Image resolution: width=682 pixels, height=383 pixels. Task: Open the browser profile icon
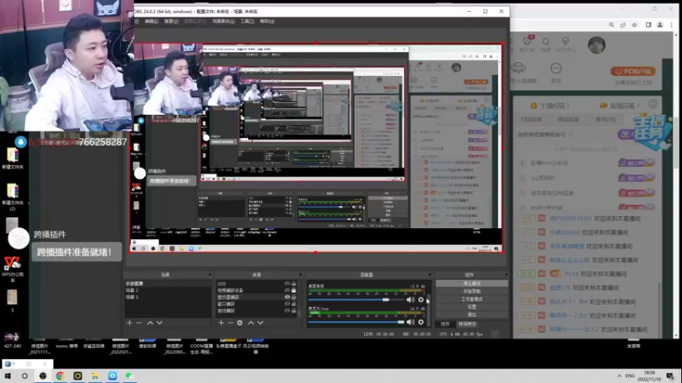[660, 26]
